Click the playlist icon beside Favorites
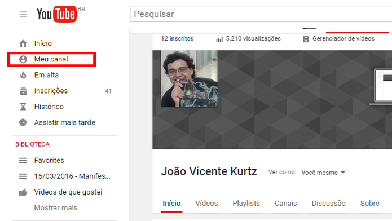392x221 pixels. pos(23,161)
